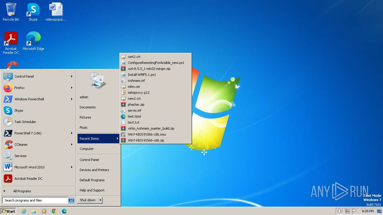Open Default Programs

pos(98,180)
